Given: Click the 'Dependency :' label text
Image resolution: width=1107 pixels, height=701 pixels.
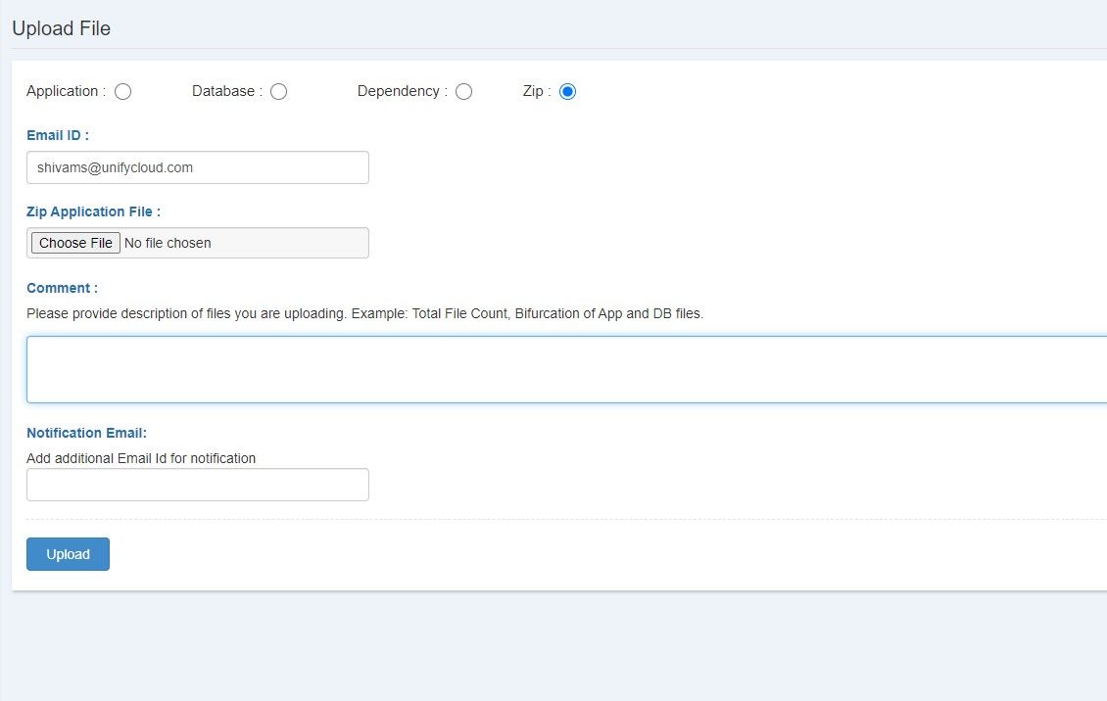Looking at the screenshot, I should point(403,91).
